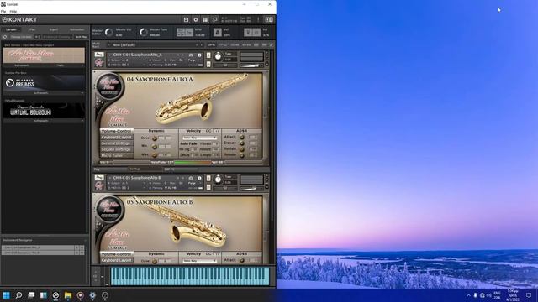Select the Keyboard Layout tab in Saxophone Alto A
This screenshot has height=302, width=538.
(x=116, y=138)
